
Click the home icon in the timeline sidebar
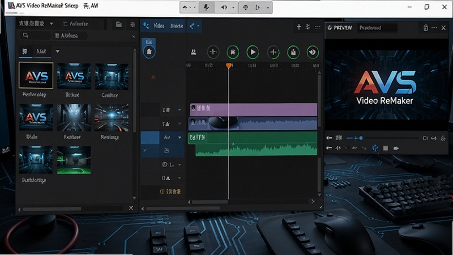pos(149,52)
